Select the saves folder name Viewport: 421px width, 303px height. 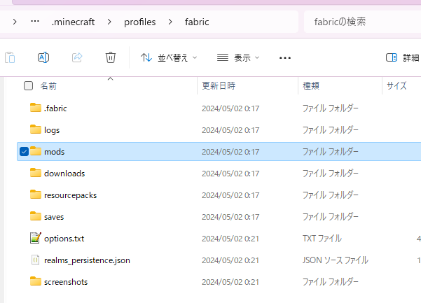point(54,217)
